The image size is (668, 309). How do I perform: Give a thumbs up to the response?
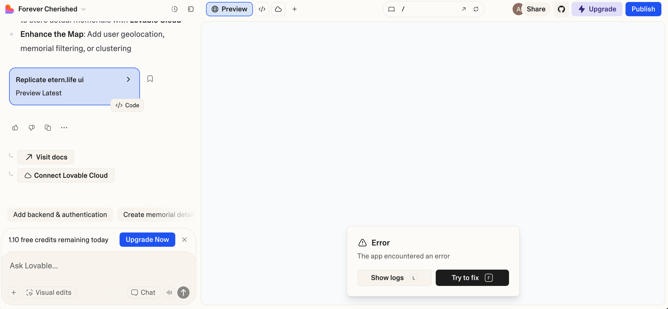point(15,128)
